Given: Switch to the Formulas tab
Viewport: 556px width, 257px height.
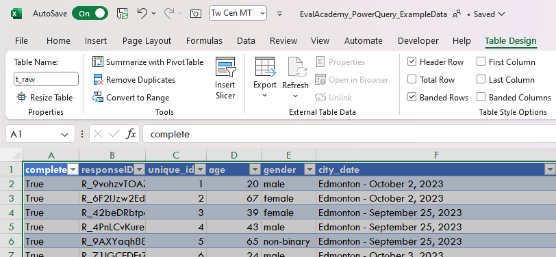Looking at the screenshot, I should pyautogui.click(x=204, y=41).
